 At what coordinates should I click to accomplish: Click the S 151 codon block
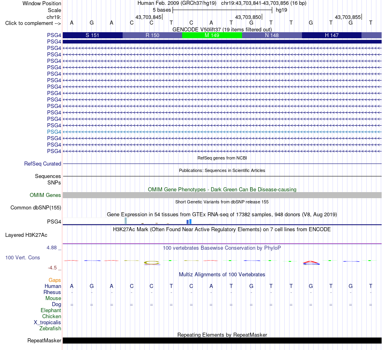92,35
